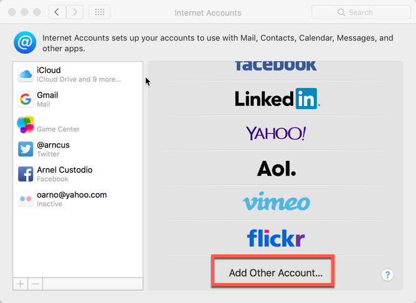Add an account with the plus button
This screenshot has width=416, height=303.
point(21,284)
